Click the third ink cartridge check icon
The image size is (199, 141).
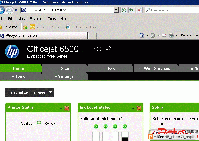[x=115, y=127]
